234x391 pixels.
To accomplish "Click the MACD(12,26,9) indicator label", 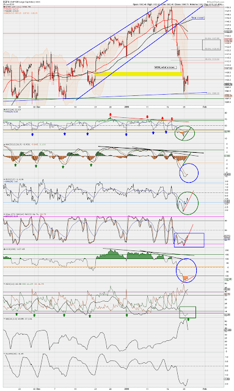I will coord(24,144).
